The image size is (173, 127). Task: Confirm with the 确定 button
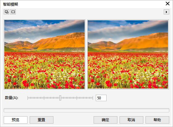click(105, 120)
